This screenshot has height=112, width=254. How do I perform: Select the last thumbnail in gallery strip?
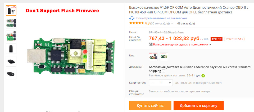[11, 74]
